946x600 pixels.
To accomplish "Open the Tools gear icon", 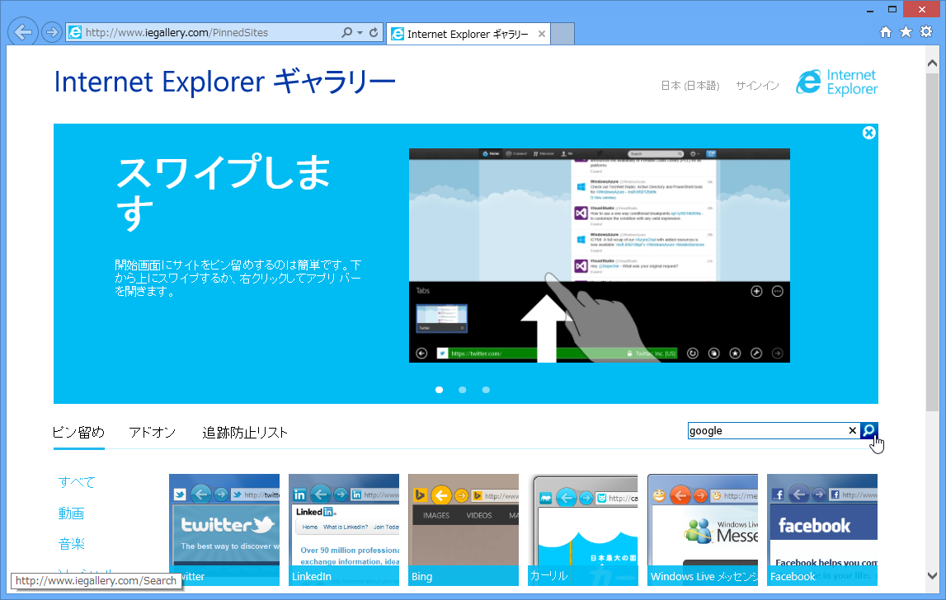I will [x=926, y=32].
